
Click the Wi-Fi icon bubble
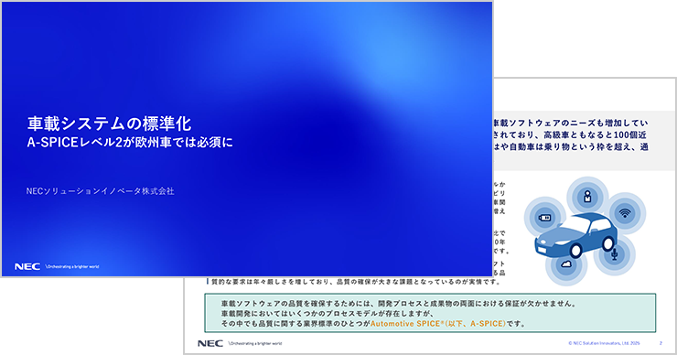pyautogui.click(x=624, y=213)
